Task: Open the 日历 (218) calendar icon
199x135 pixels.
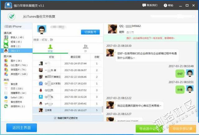Action: click(6, 89)
